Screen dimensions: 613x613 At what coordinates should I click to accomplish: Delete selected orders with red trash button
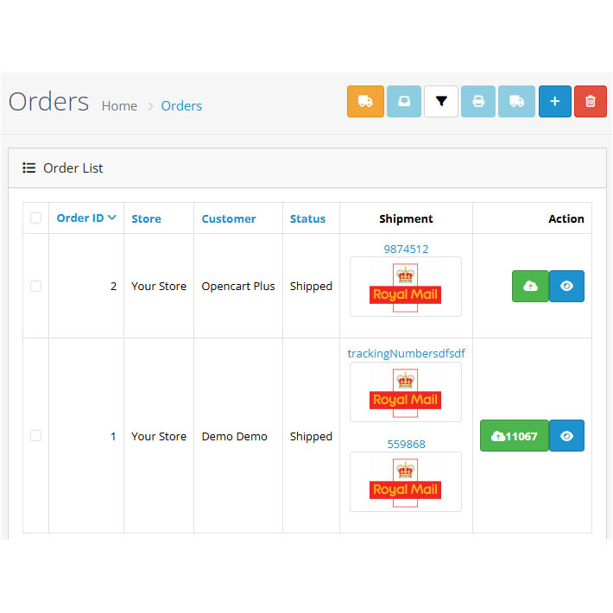click(591, 101)
